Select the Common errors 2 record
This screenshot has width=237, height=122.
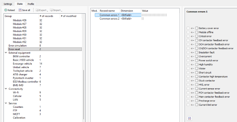click(x=109, y=19)
